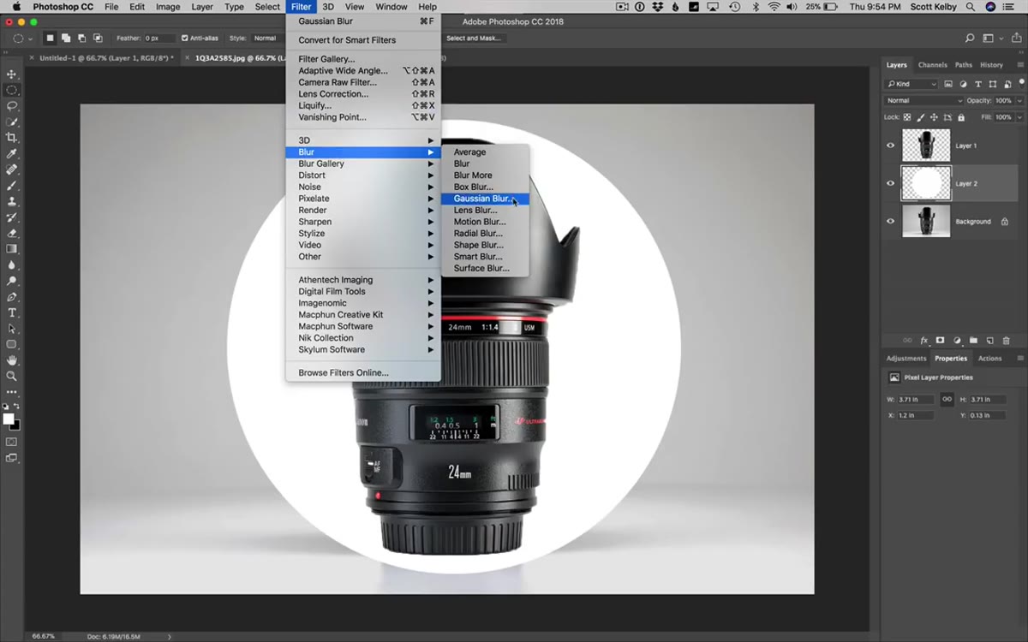Open the Layers panel options menu
This screenshot has height=642, width=1028.
(x=1019, y=65)
